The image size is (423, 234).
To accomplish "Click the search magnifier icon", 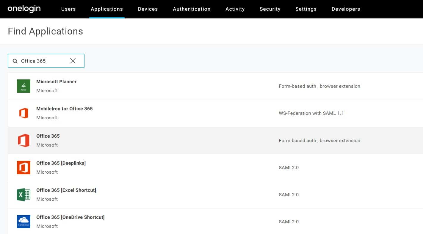I will (x=15, y=61).
